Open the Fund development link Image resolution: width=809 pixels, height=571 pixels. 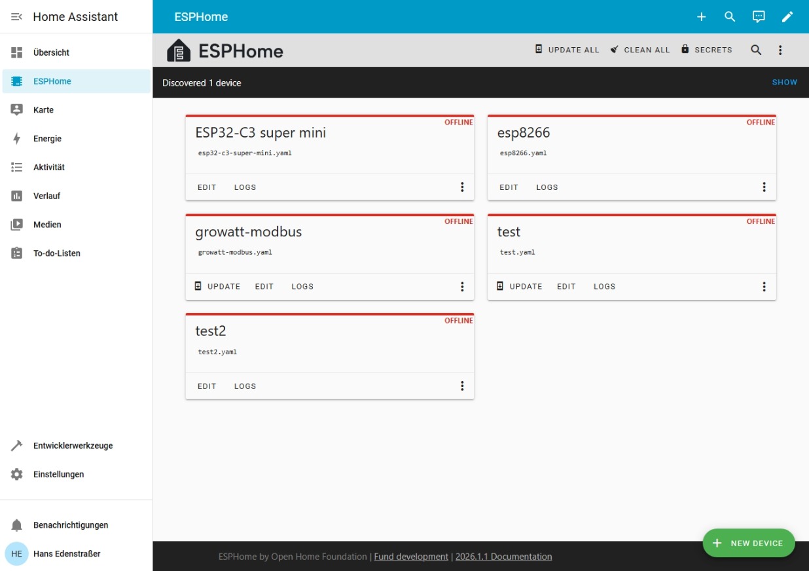tap(411, 557)
